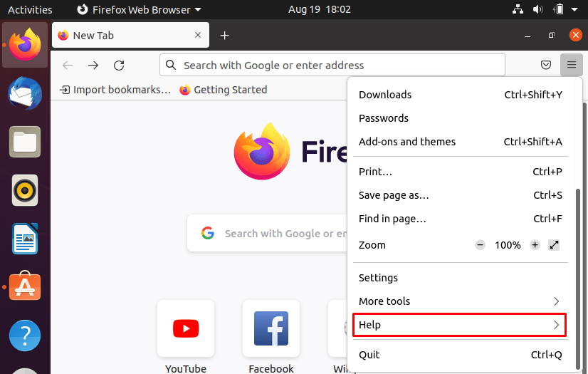Open Ubuntu Software from the dock
The width and height of the screenshot is (588, 374).
pos(25,286)
